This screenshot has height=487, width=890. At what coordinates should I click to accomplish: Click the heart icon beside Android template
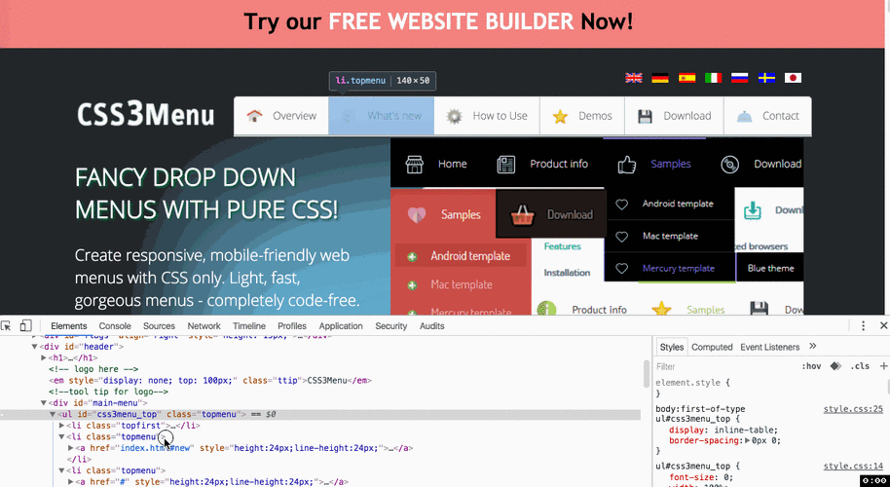622,205
